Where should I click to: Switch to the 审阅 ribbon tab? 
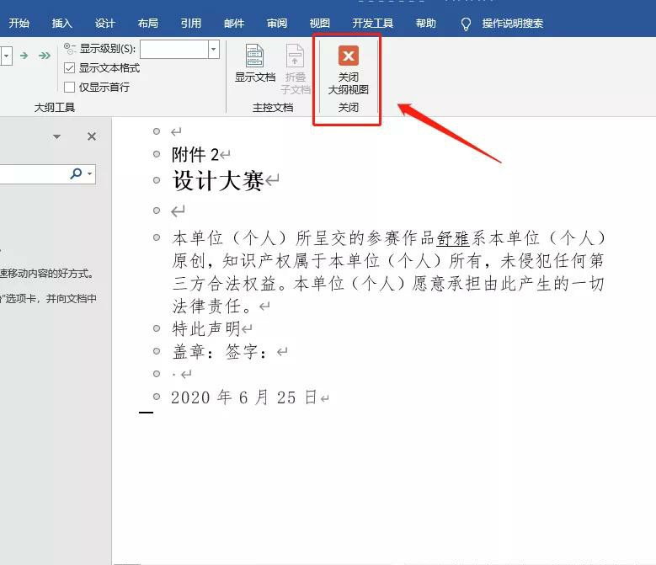(x=277, y=23)
